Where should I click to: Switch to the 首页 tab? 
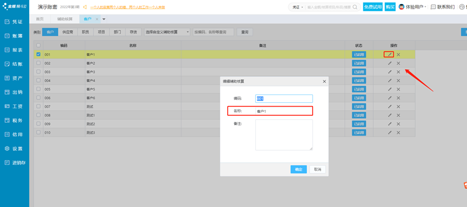click(39, 19)
